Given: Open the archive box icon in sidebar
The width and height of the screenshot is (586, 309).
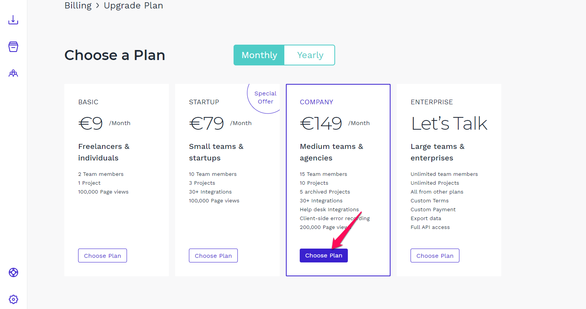Looking at the screenshot, I should 13,47.
